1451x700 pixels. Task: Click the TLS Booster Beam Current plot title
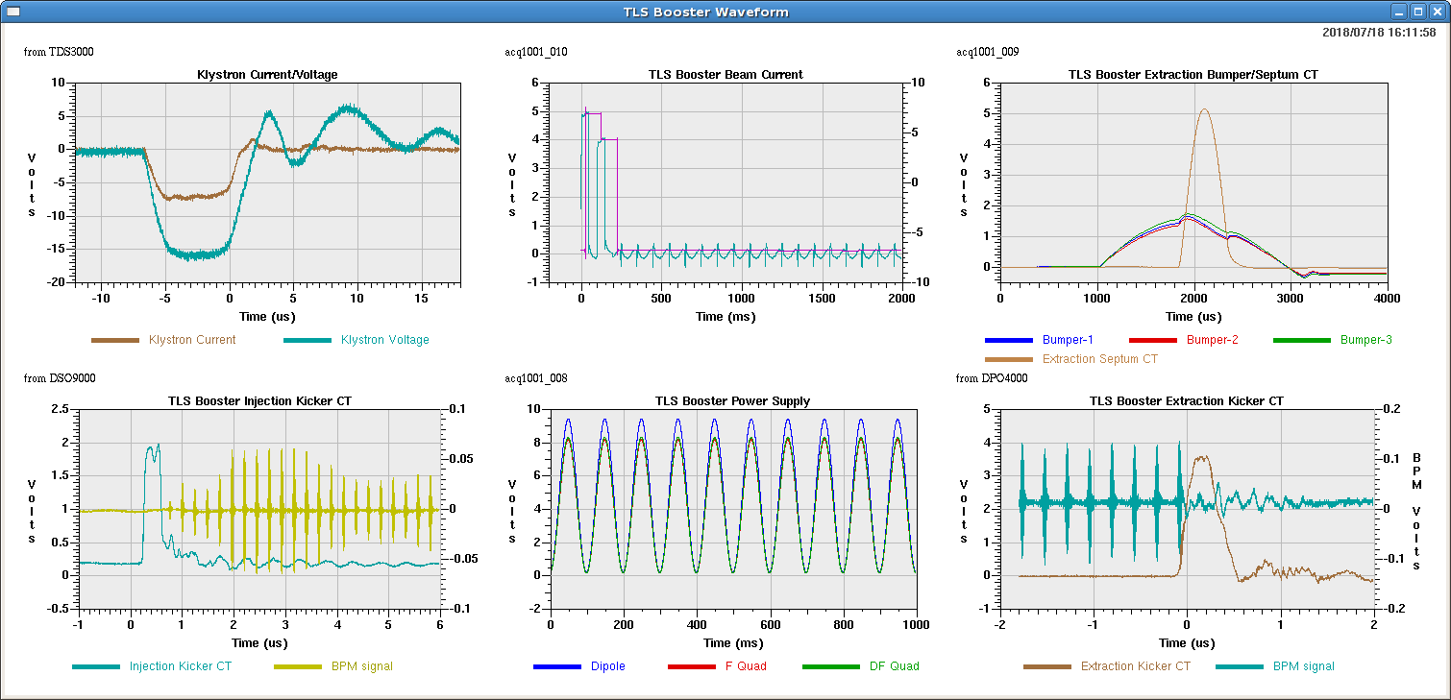(725, 74)
